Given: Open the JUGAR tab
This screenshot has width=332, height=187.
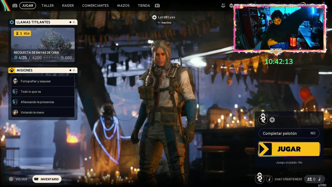Looking at the screenshot, I should click(27, 5).
